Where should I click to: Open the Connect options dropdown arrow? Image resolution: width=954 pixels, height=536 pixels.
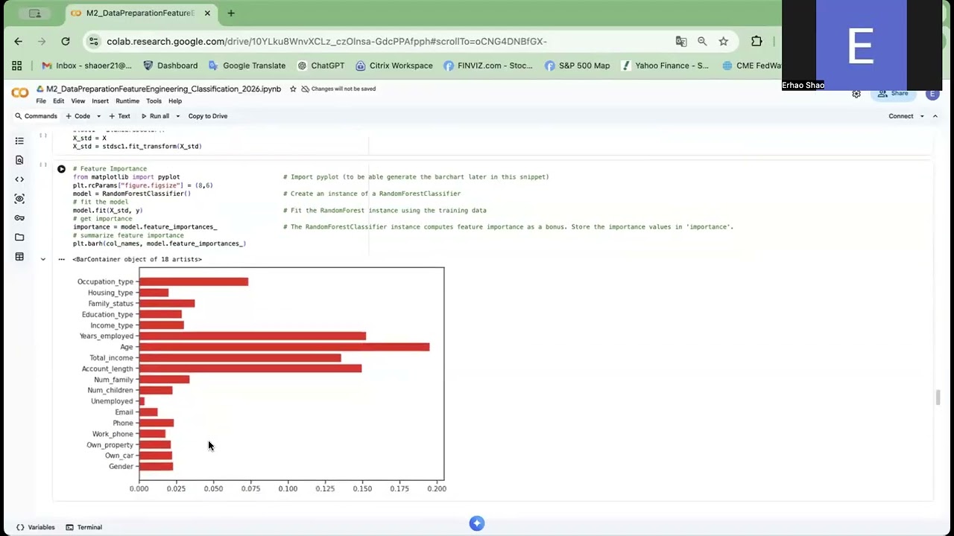tap(922, 116)
